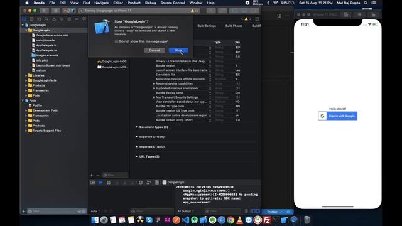Click the Simulator home button icon
Screen dimensions: 402x226
pos(360,15)
